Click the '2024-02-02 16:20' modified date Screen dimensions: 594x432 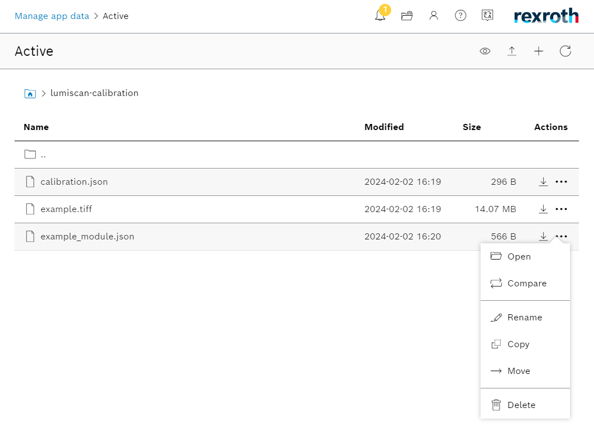tap(403, 237)
